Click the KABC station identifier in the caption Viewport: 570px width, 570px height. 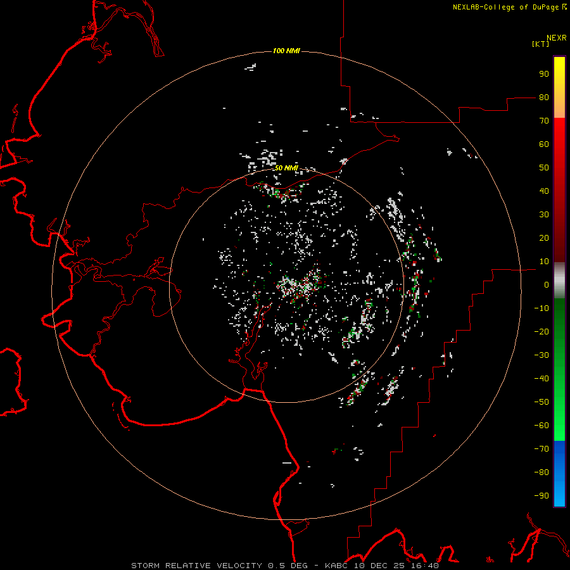(x=337, y=566)
